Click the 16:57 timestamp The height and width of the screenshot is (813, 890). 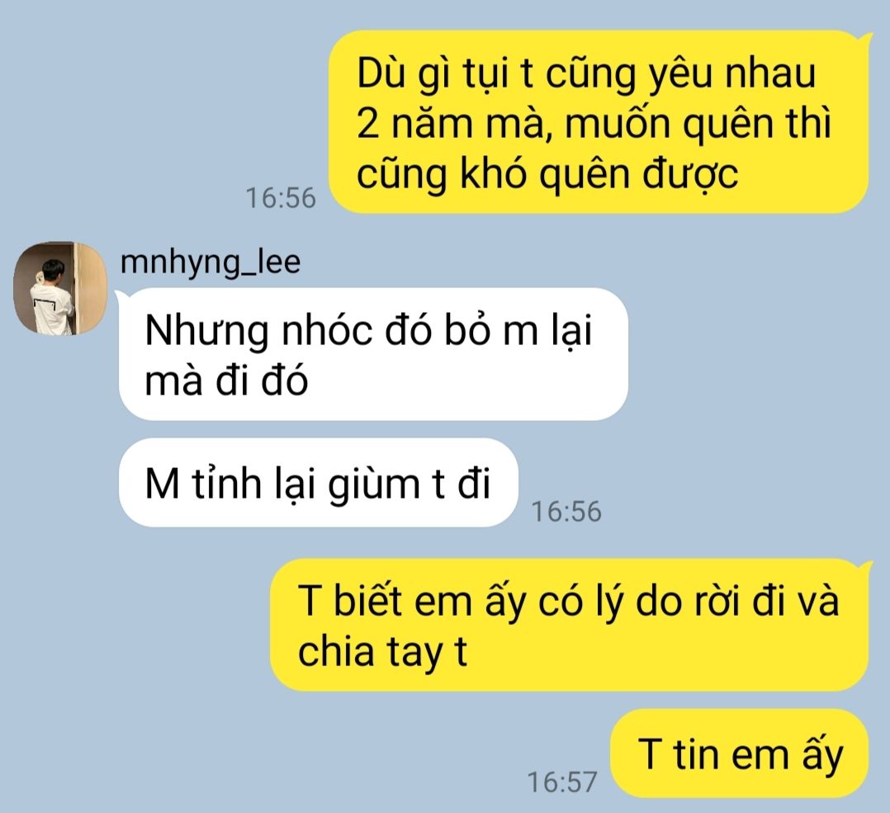[562, 782]
